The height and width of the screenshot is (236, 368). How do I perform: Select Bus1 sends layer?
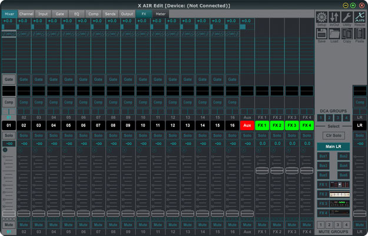(323, 156)
